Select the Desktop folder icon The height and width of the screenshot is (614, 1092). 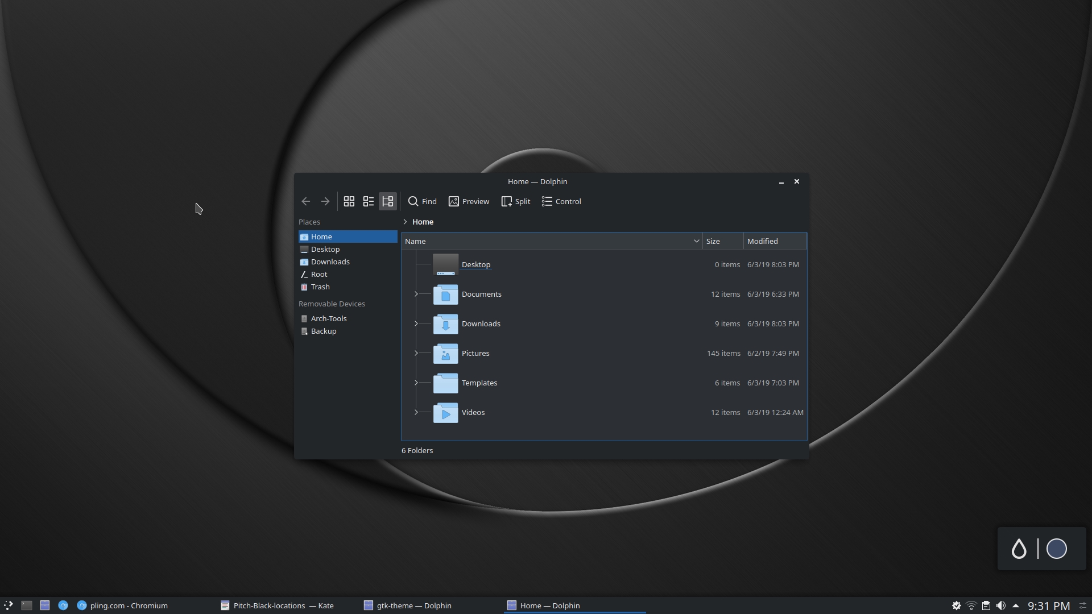pyautogui.click(x=445, y=264)
